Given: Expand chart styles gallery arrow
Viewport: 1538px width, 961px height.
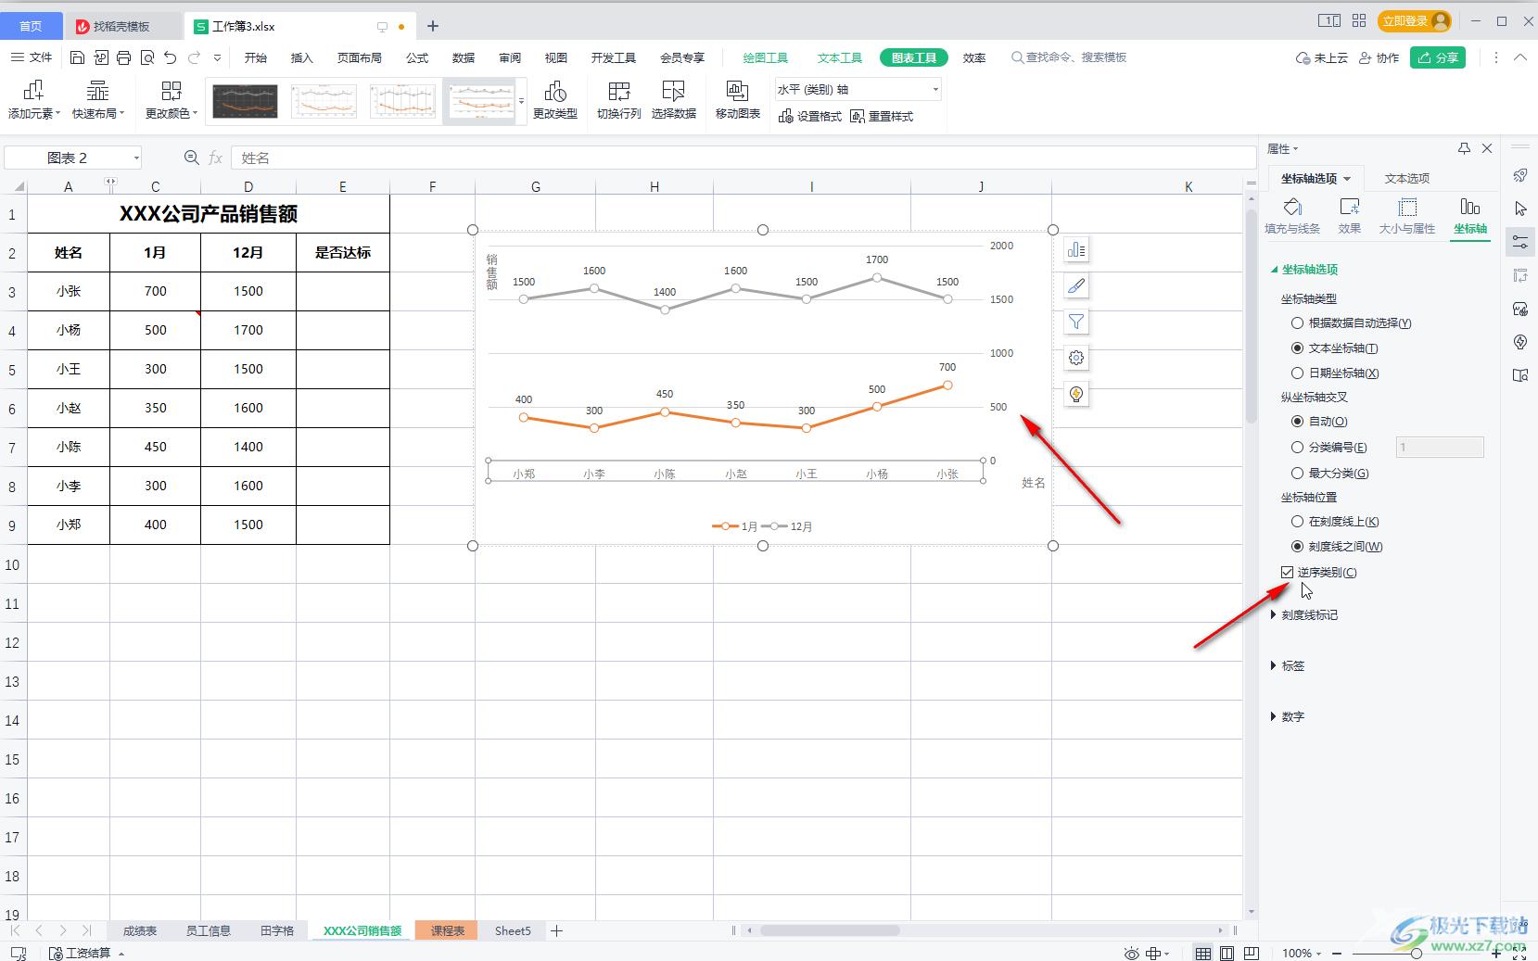Looking at the screenshot, I should [x=522, y=101].
